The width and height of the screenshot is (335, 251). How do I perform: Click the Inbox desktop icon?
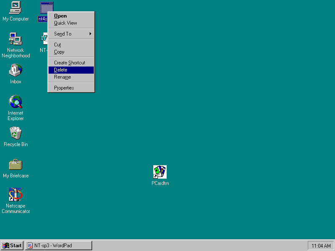click(15, 71)
